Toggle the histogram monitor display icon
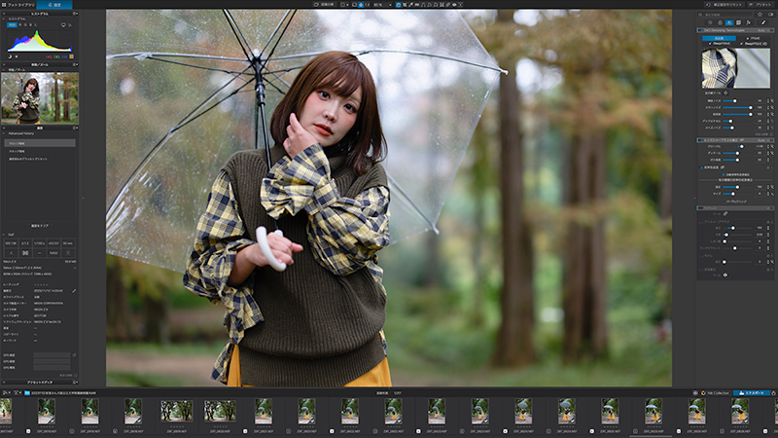Image resolution: width=778 pixels, height=438 pixels. coord(63,25)
